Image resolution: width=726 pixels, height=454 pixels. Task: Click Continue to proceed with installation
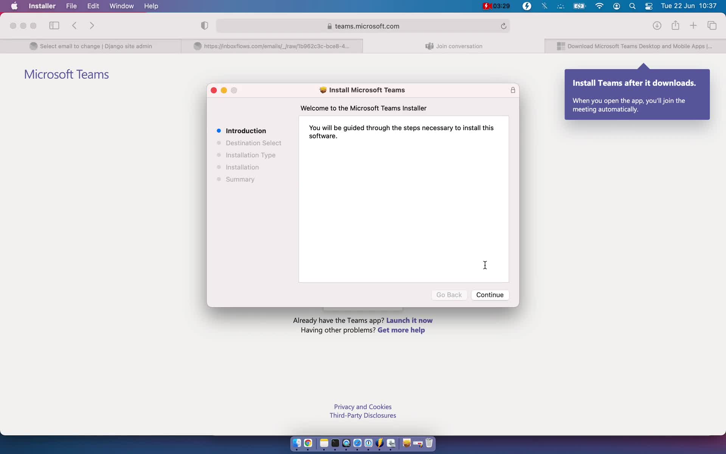click(490, 294)
